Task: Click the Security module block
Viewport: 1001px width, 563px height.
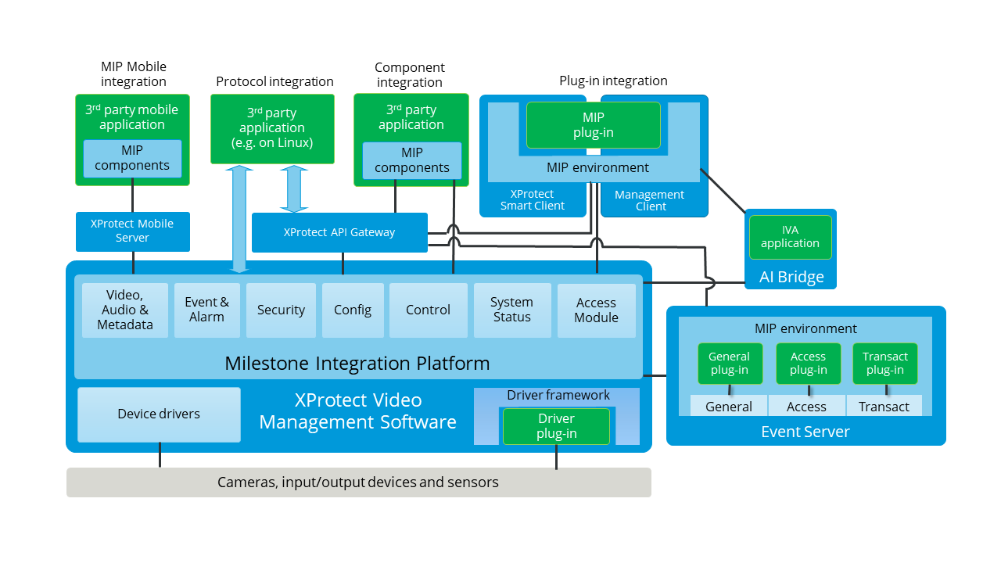Action: click(281, 310)
